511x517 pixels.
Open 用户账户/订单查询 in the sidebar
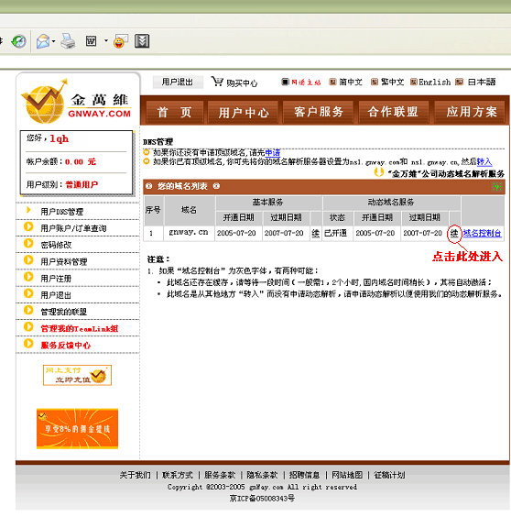(73, 228)
